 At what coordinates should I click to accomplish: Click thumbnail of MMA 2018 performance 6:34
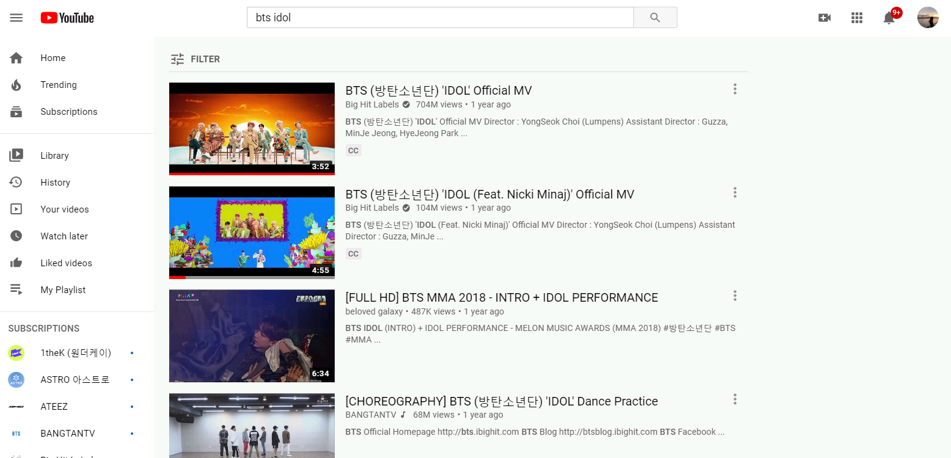(x=252, y=336)
